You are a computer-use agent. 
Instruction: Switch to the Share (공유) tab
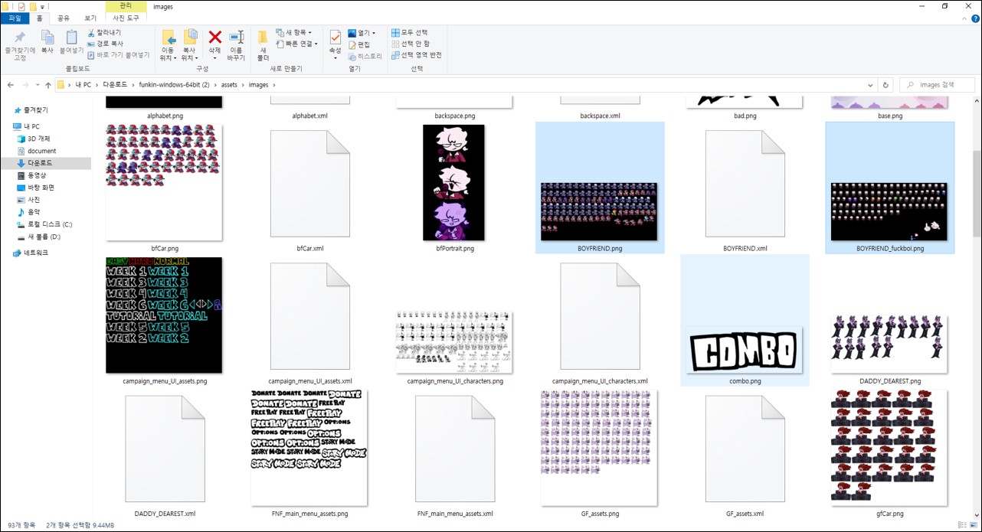pos(64,18)
